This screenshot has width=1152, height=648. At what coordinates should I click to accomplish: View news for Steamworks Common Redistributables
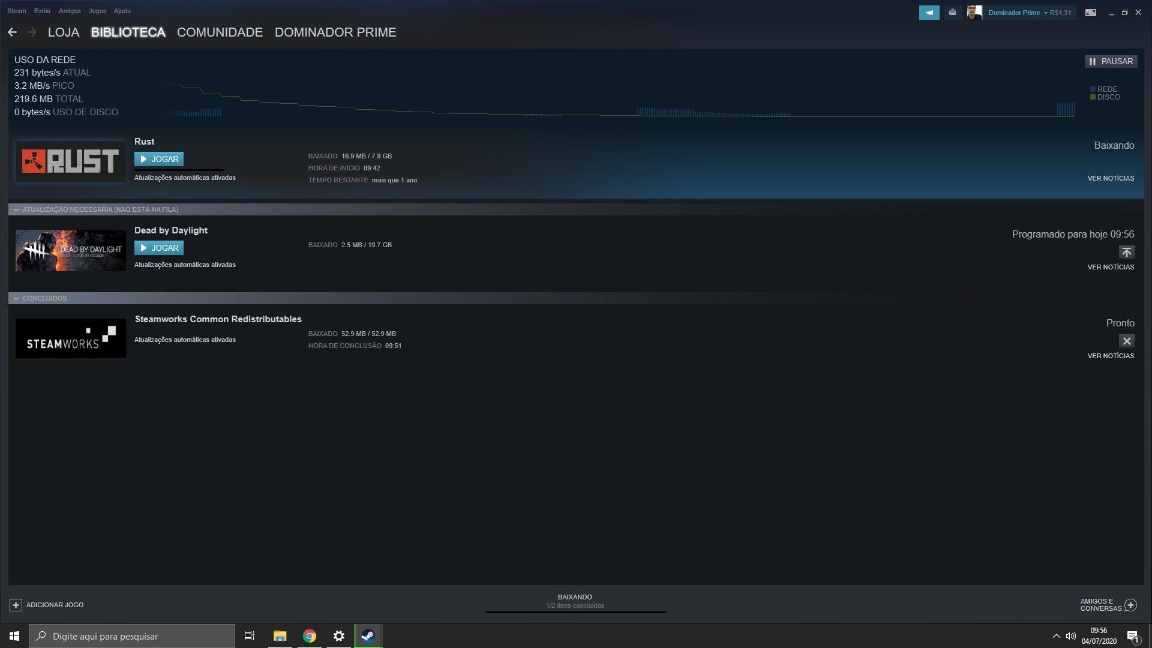(x=1111, y=356)
